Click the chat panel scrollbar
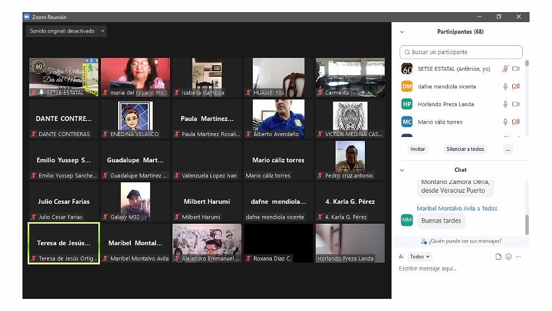 coord(527,224)
